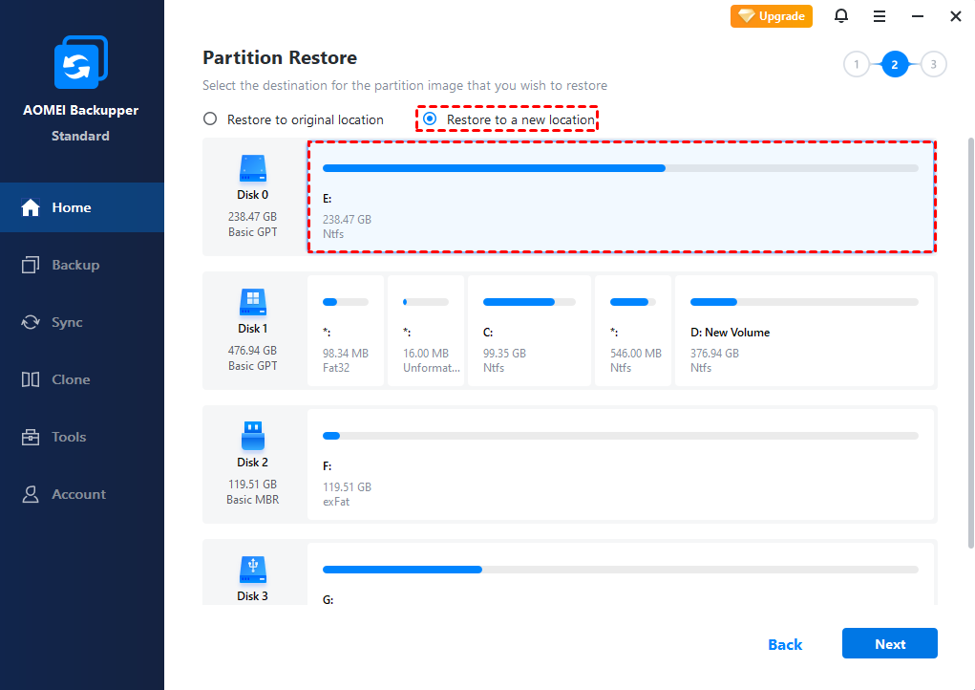Open the notification bell

click(840, 15)
